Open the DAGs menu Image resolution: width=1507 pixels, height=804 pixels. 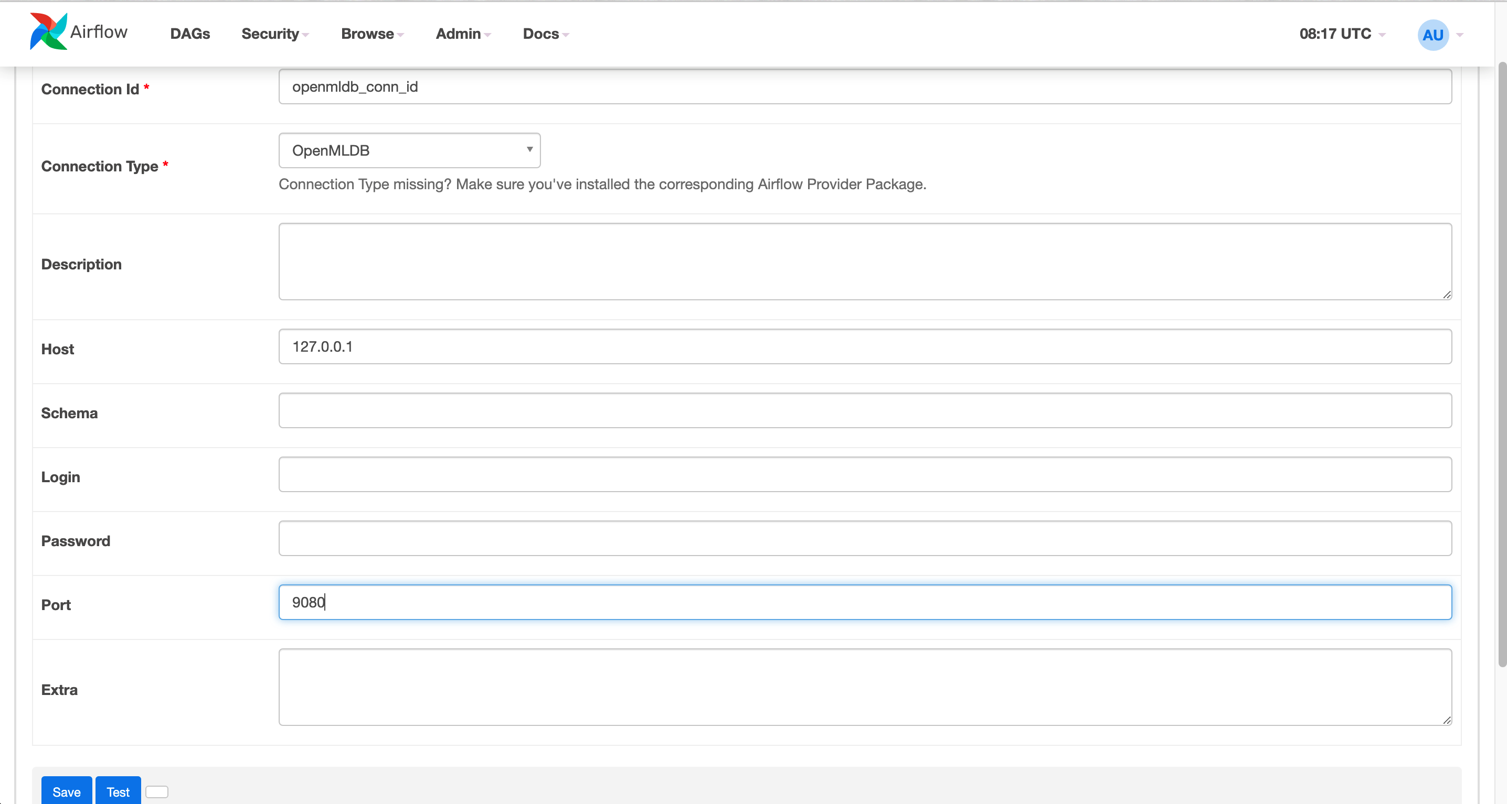(189, 34)
